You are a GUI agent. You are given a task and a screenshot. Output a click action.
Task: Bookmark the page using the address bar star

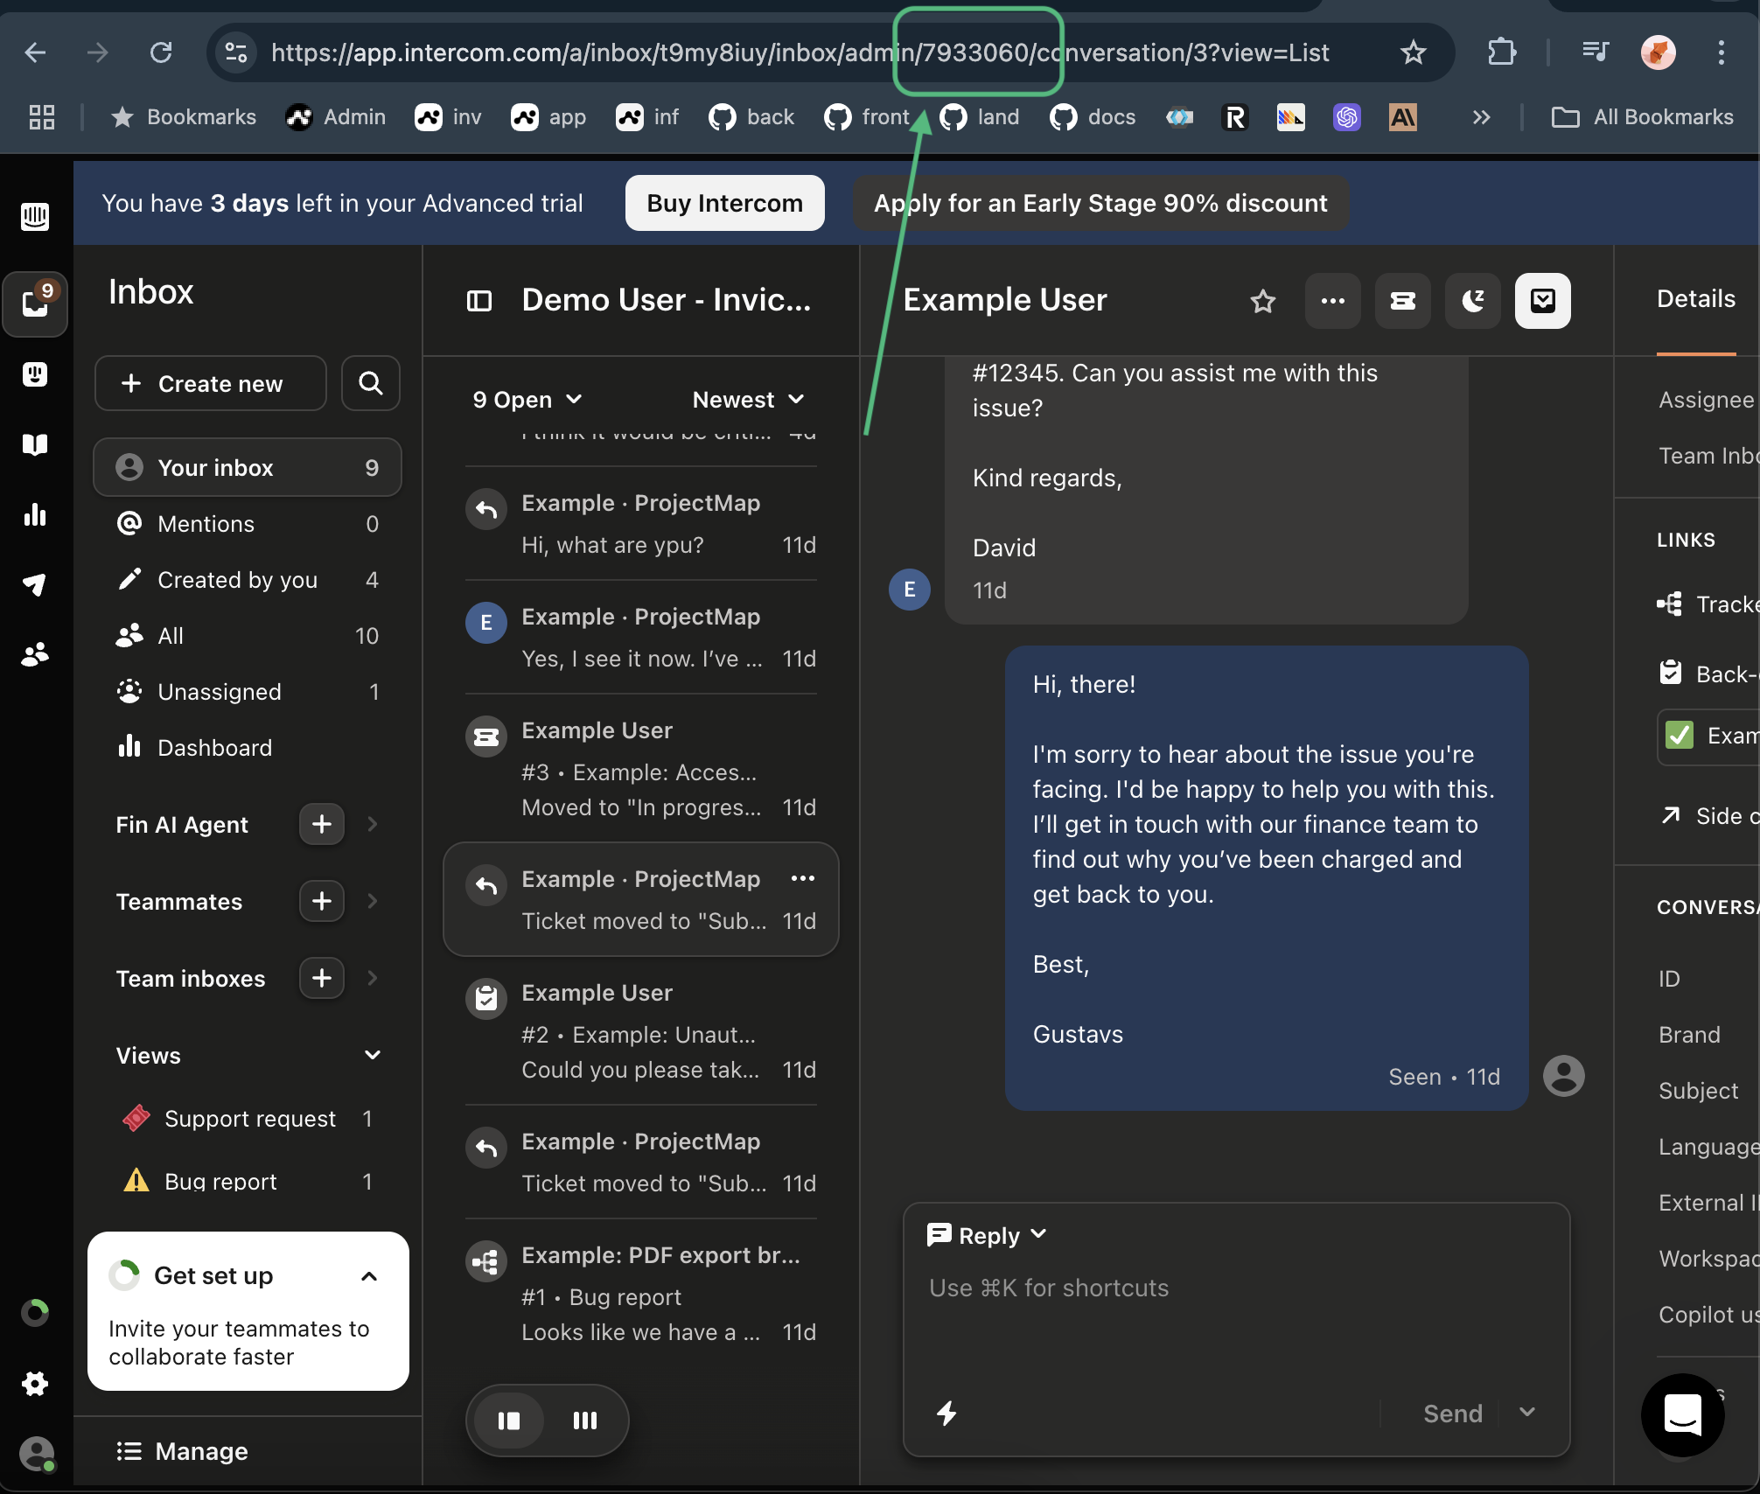pos(1414,52)
